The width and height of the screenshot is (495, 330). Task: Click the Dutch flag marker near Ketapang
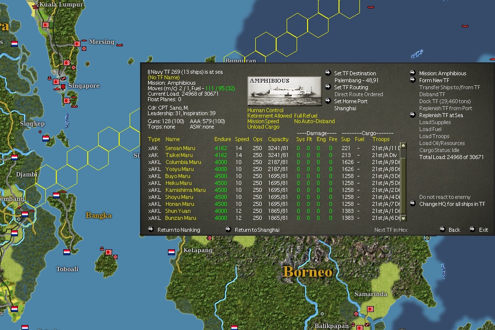click(171, 252)
